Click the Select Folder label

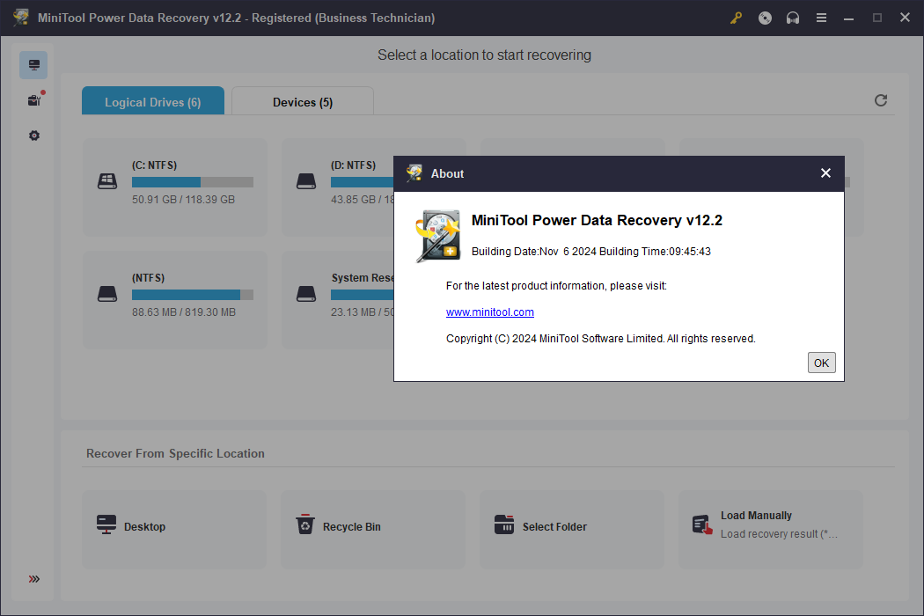pyautogui.click(x=554, y=527)
